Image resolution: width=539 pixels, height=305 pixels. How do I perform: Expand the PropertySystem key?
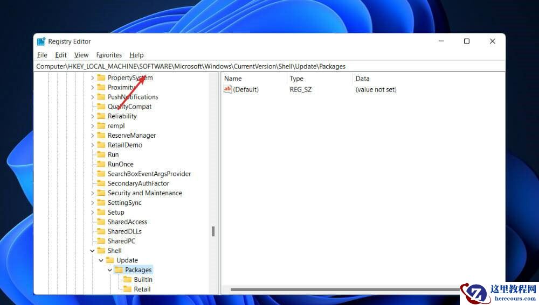coord(92,78)
